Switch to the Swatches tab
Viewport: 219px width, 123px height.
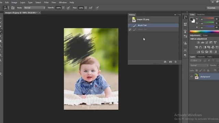201,14
